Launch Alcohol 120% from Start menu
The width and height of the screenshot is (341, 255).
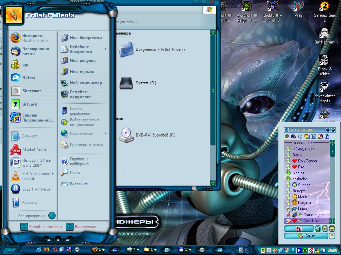click(33, 149)
